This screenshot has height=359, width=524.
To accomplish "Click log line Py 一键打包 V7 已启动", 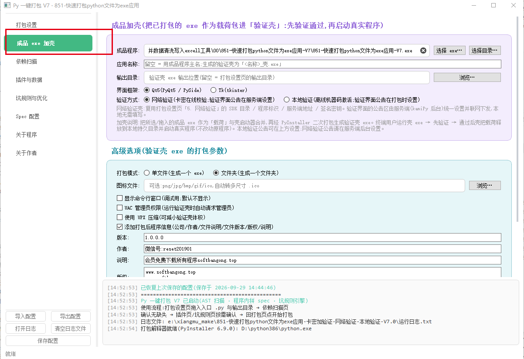I will 208,301.
